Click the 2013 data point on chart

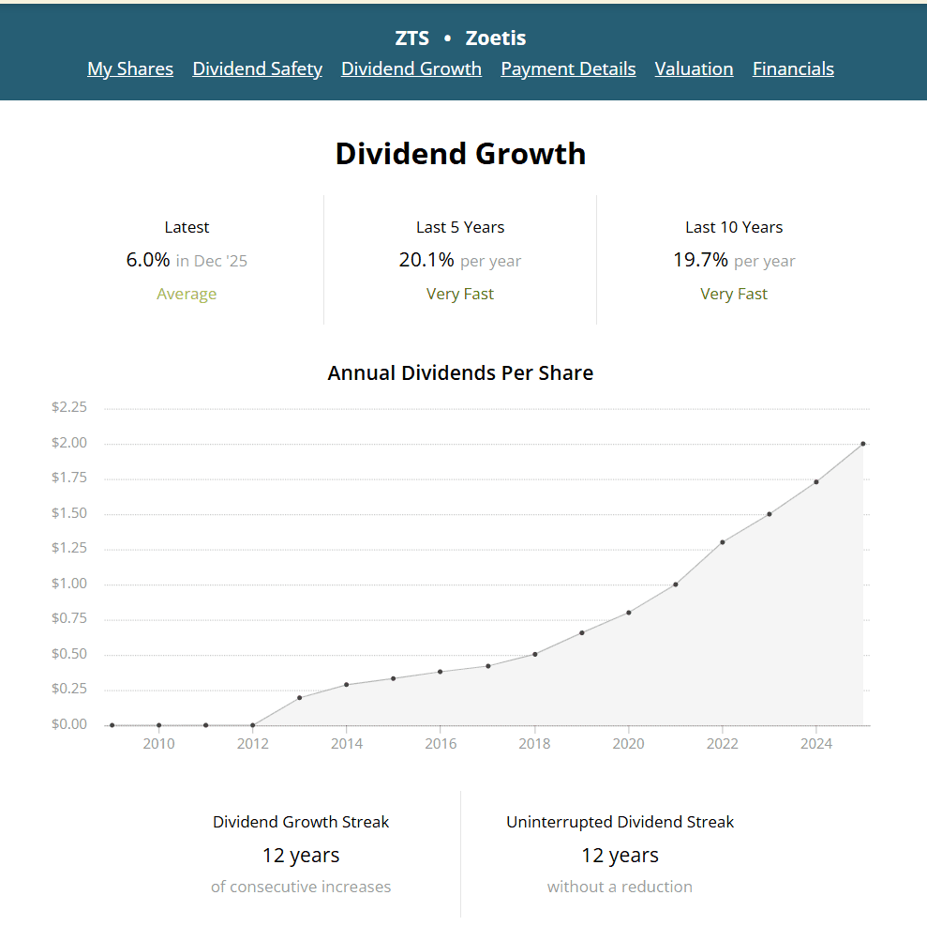pyautogui.click(x=299, y=698)
